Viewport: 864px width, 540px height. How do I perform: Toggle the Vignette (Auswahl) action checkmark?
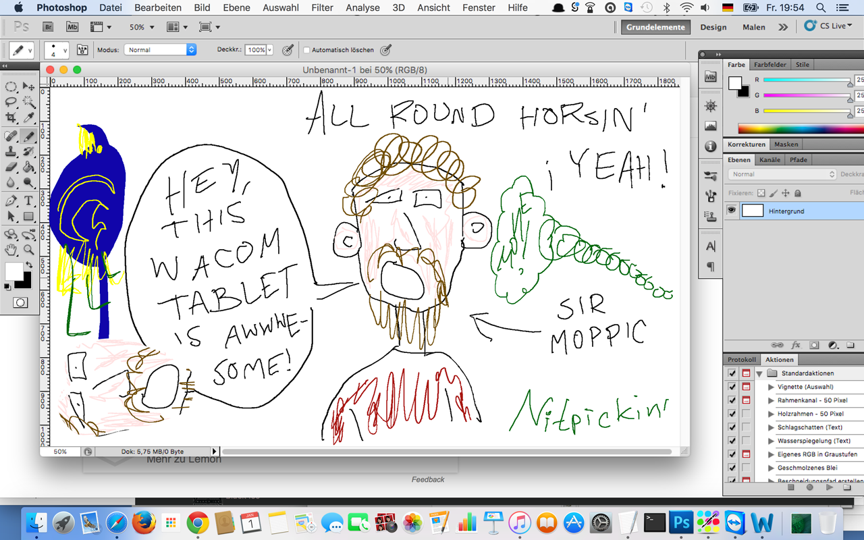click(732, 387)
